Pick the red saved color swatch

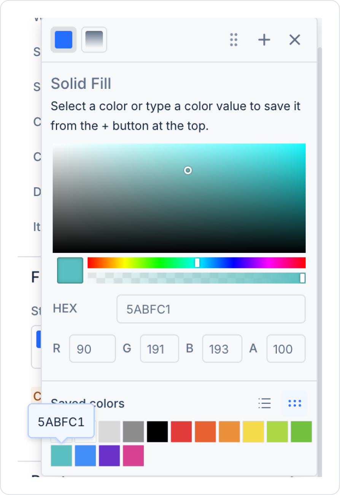[181, 432]
